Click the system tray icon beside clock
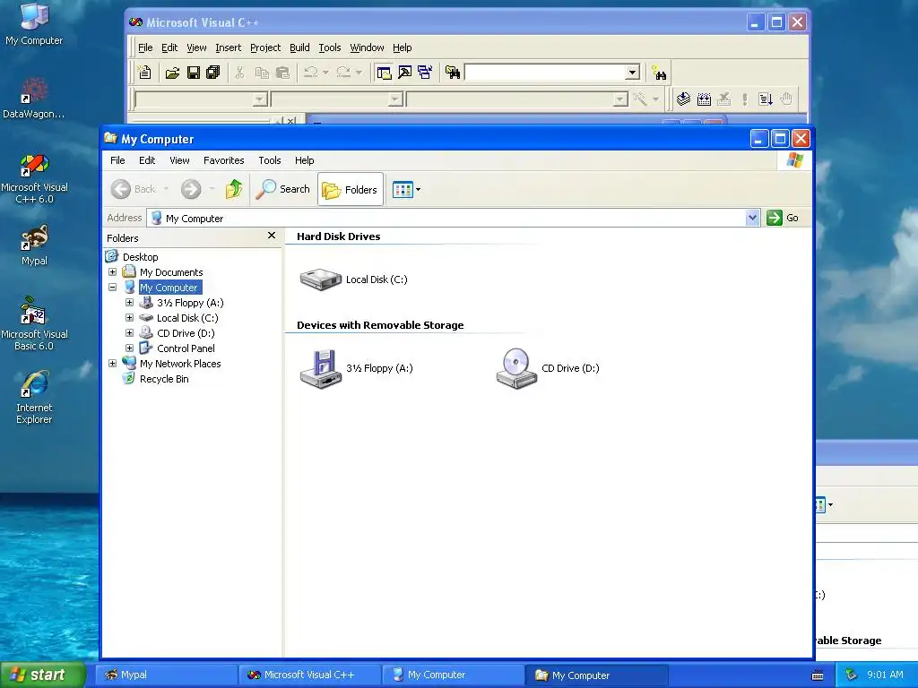The height and width of the screenshot is (688, 918). tap(852, 675)
